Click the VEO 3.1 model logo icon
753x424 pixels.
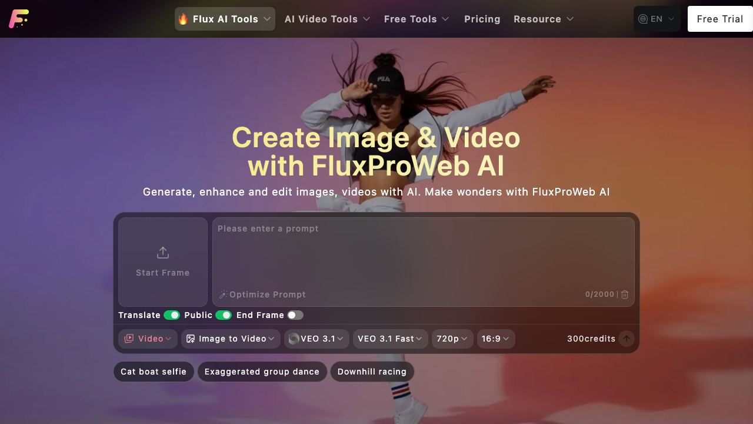[294, 339]
